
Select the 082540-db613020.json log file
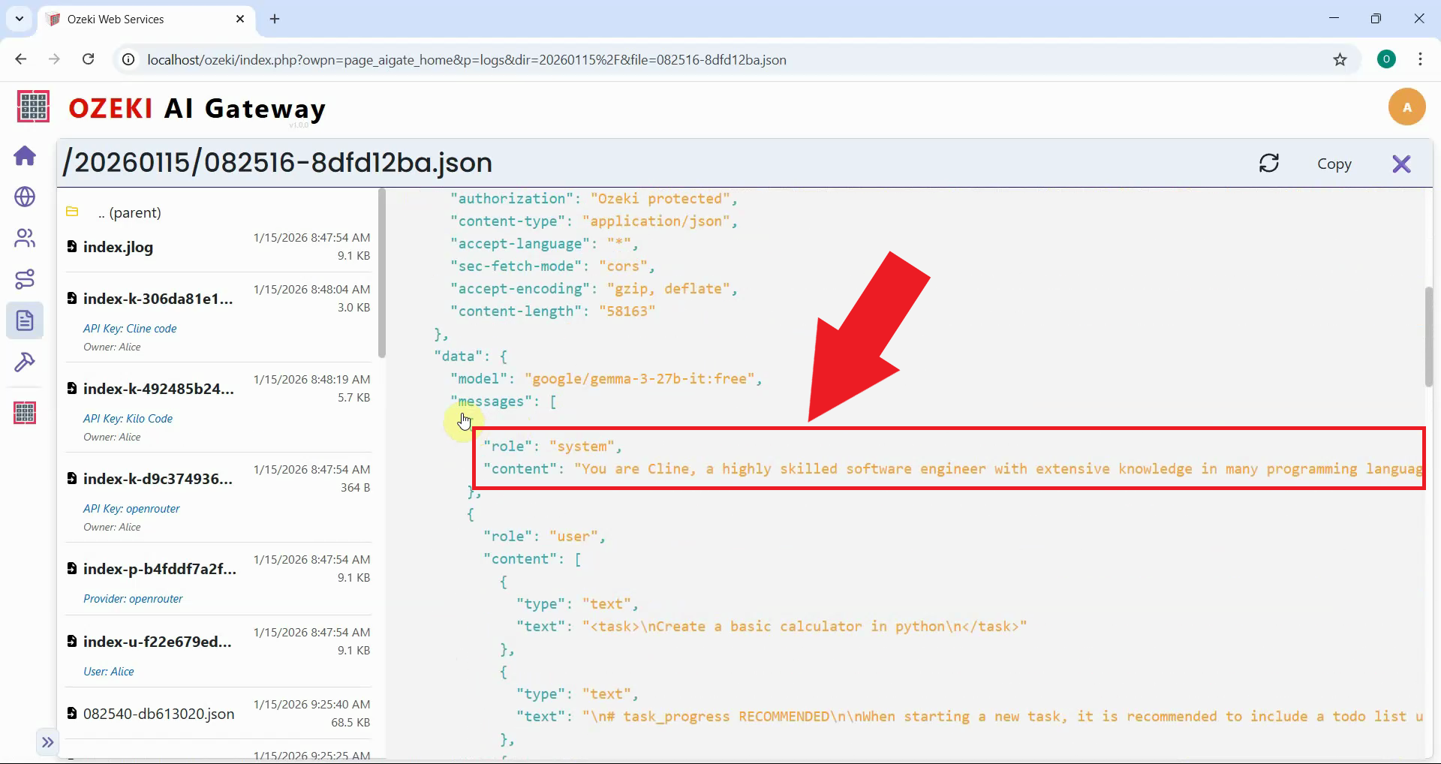pos(158,714)
